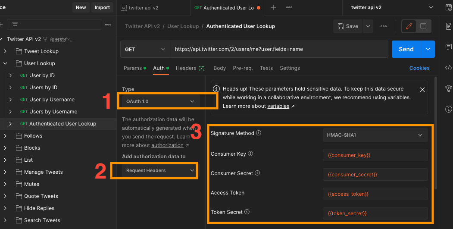The width and height of the screenshot is (453, 229).
Task: Click the Import button
Action: (102, 7)
